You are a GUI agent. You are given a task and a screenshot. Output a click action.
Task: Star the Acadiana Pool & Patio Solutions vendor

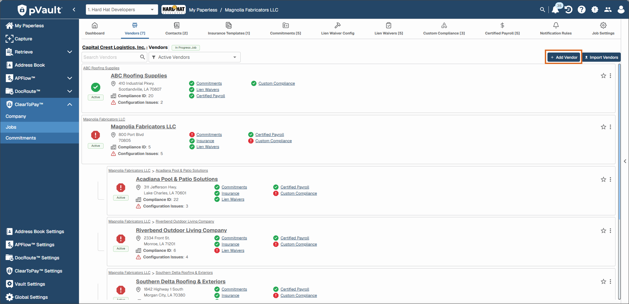click(603, 180)
